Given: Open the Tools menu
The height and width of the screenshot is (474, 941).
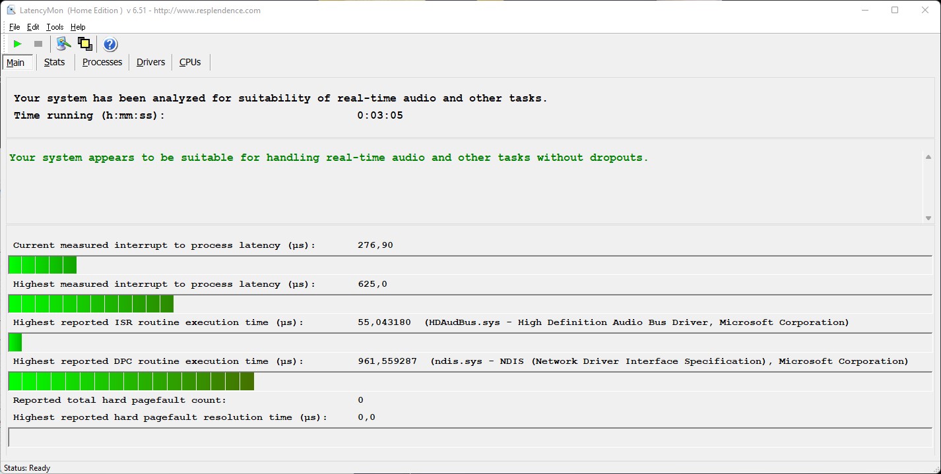Looking at the screenshot, I should pyautogui.click(x=55, y=27).
